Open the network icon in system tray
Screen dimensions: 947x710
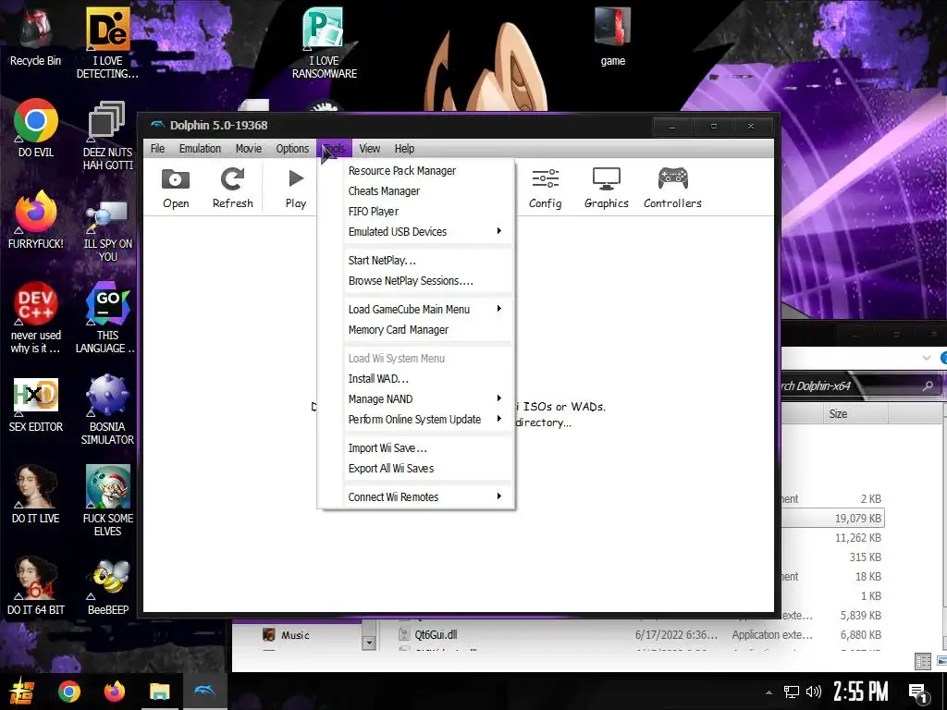click(792, 692)
